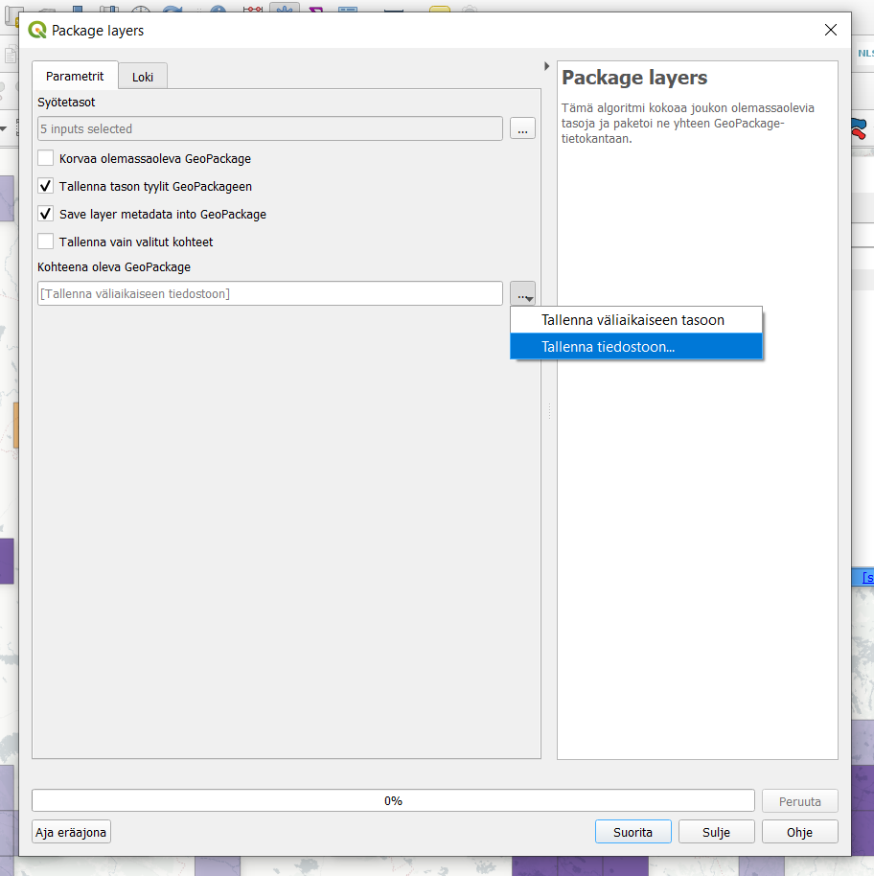
Task: Click the 5 inputs selected field
Action: 268,128
